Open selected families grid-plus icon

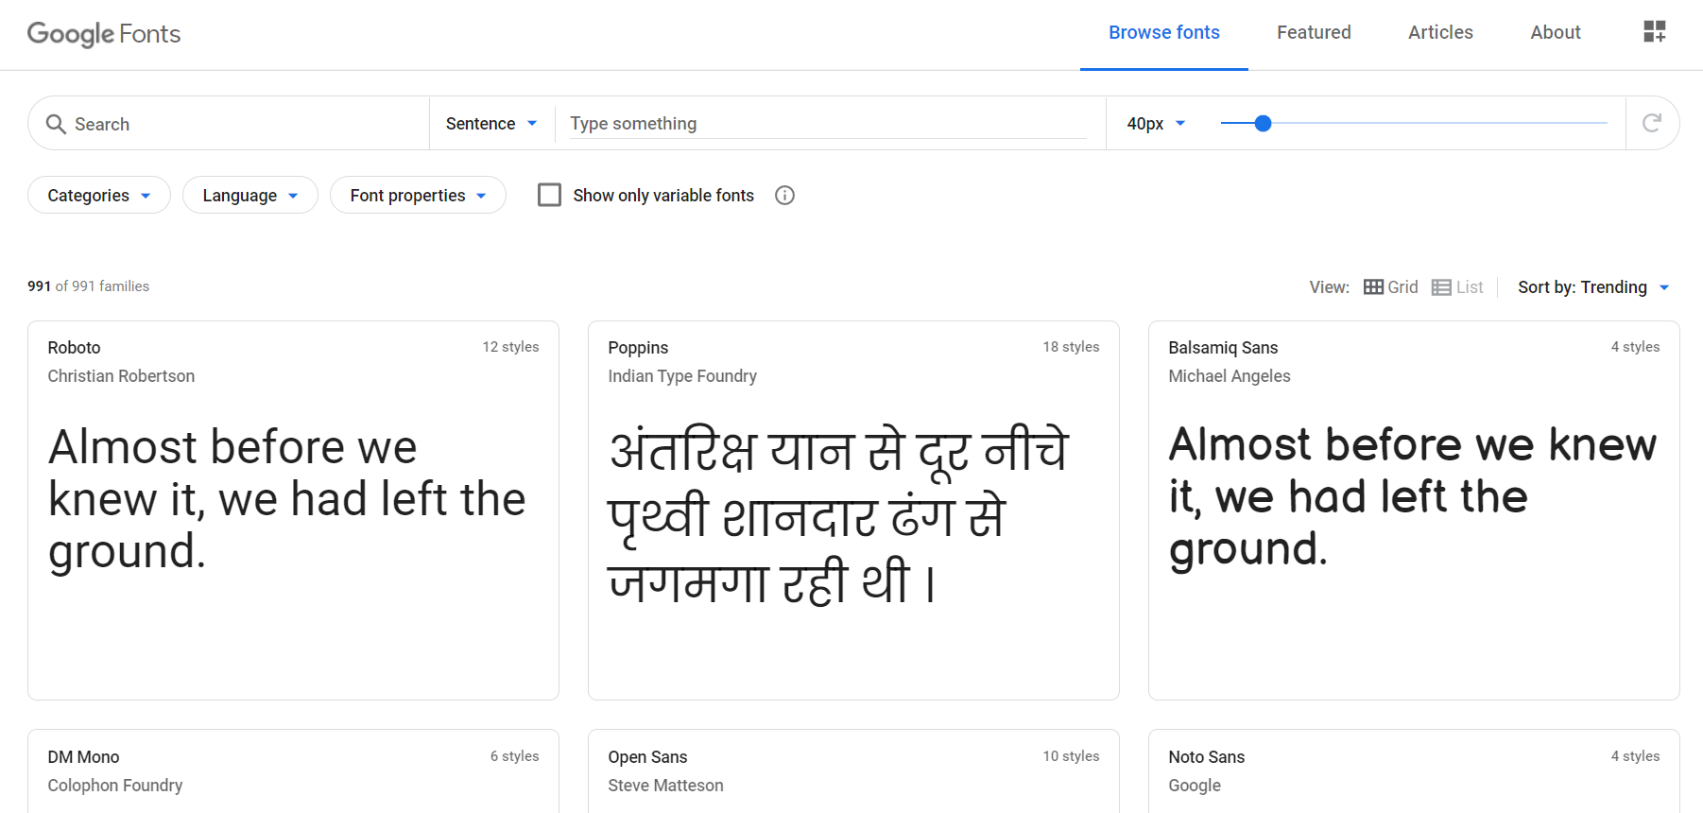pyautogui.click(x=1654, y=32)
